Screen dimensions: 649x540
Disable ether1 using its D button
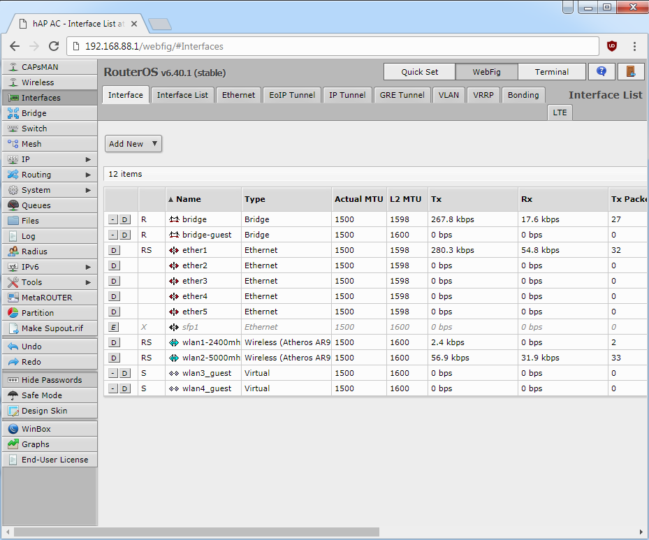[114, 250]
